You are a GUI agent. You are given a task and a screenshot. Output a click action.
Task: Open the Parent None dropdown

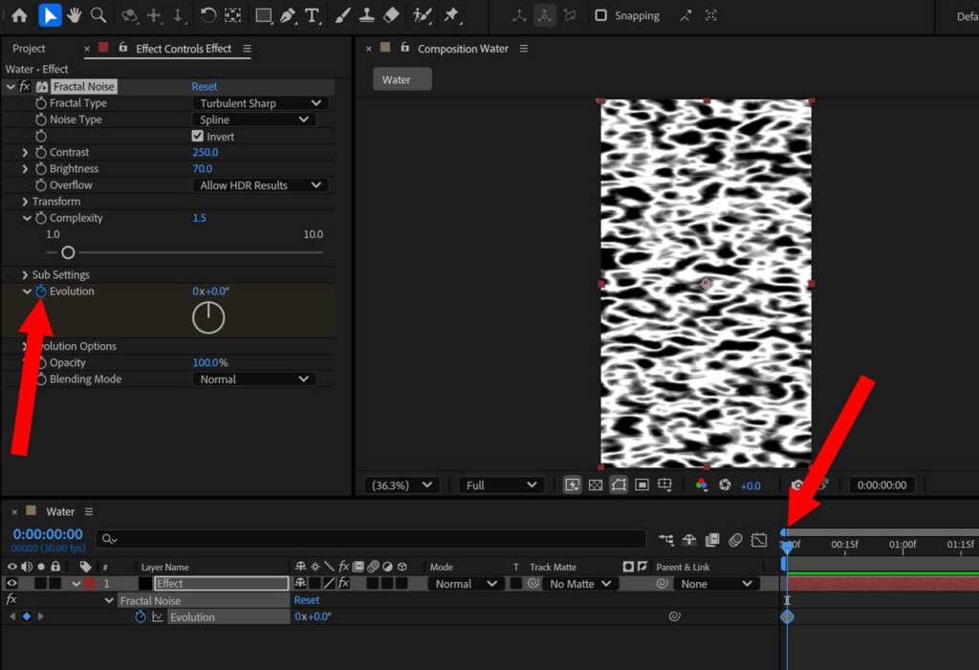717,584
